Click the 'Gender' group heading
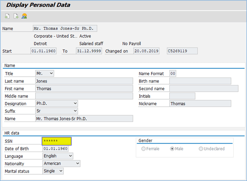Screen dimensions: 247x181 click(x=145, y=140)
